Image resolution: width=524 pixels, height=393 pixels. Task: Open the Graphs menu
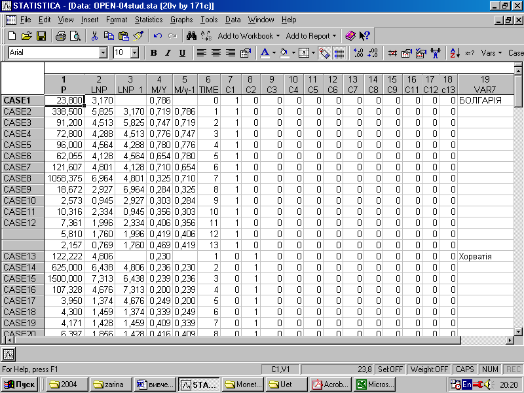click(181, 20)
